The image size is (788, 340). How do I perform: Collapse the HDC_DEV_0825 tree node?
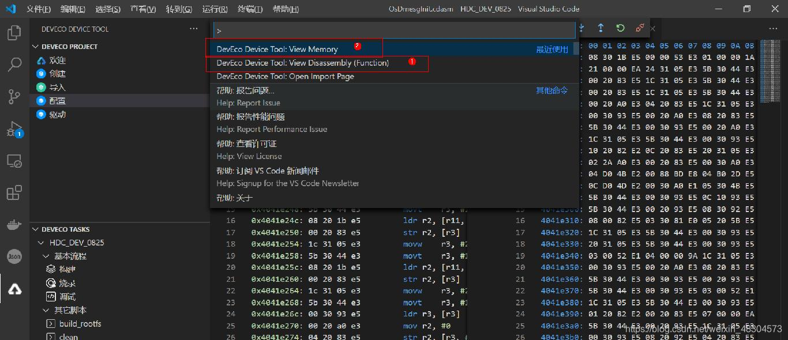pyautogui.click(x=41, y=243)
